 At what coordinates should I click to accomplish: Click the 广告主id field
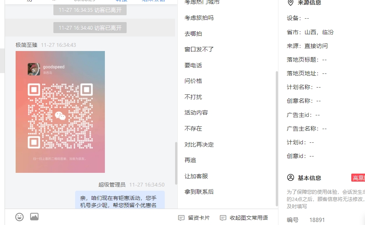point(303,115)
